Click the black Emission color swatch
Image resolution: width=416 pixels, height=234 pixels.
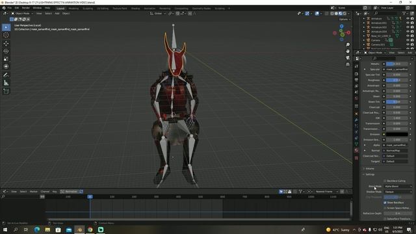[397, 135]
